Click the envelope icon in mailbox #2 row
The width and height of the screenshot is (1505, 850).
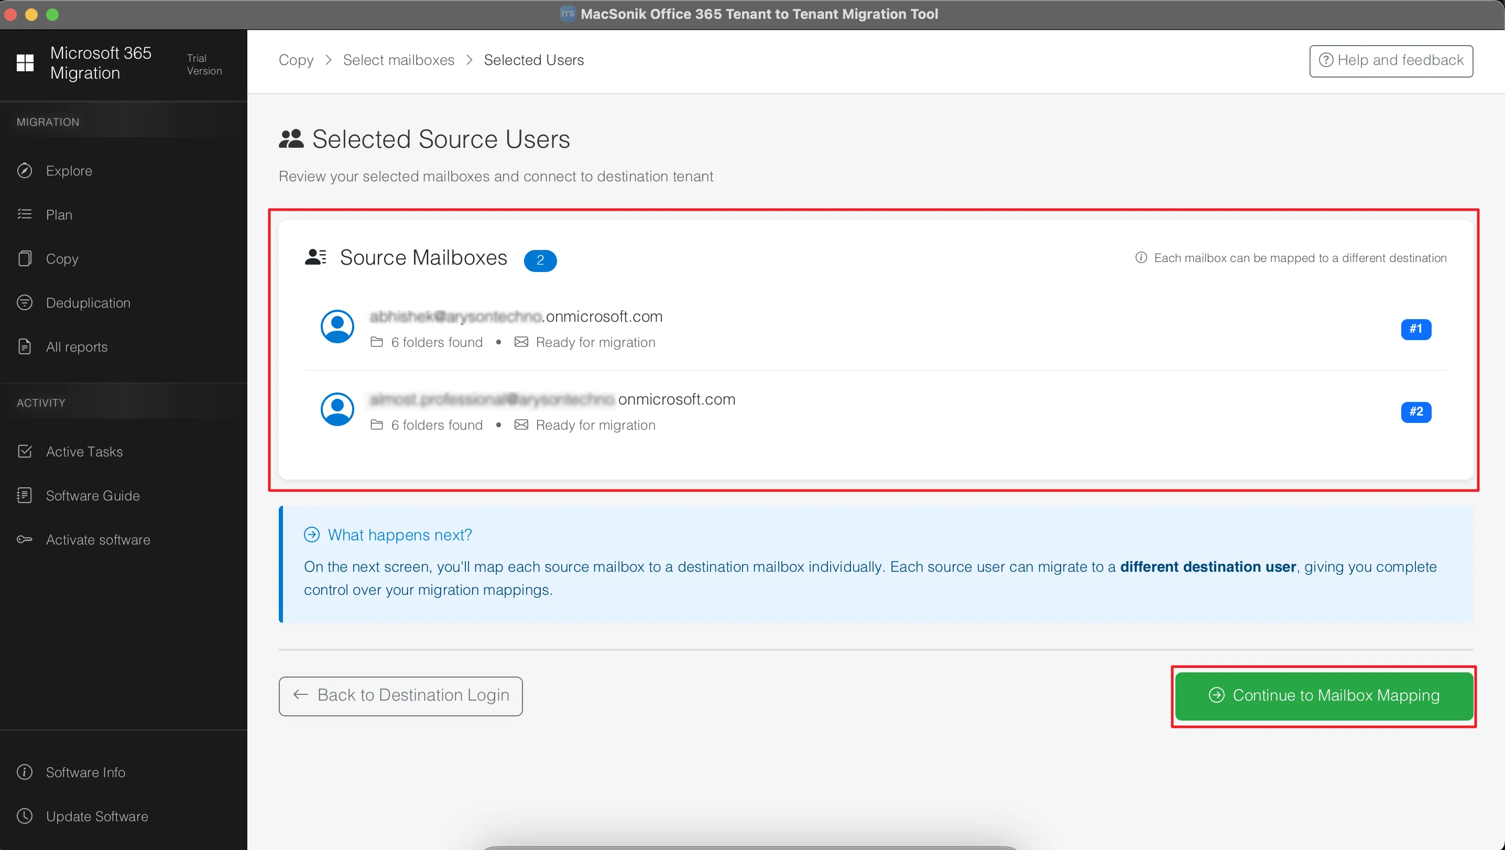(x=521, y=424)
